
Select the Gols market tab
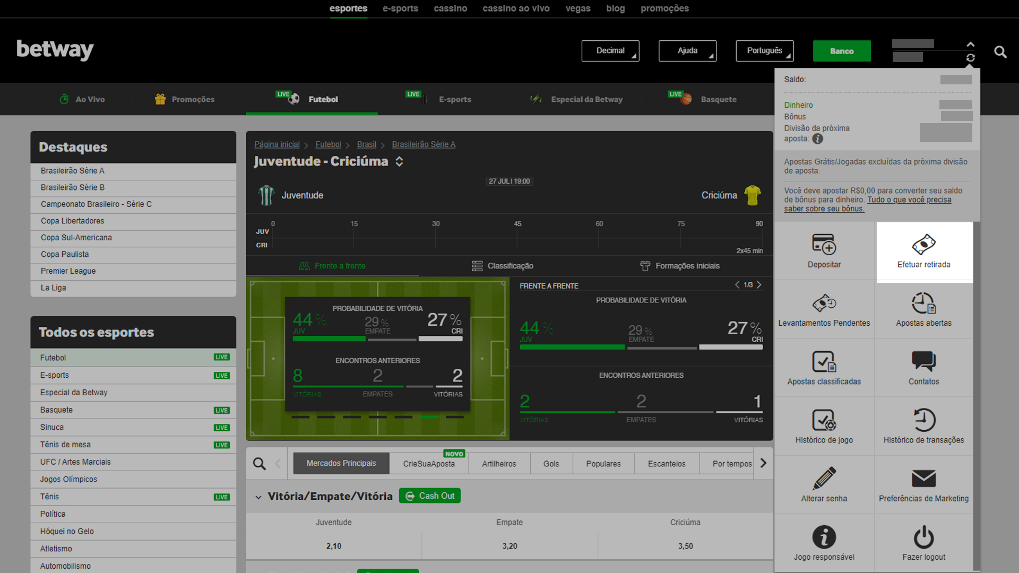point(551,464)
